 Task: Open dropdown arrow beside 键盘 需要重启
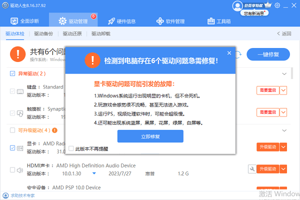[283, 90]
